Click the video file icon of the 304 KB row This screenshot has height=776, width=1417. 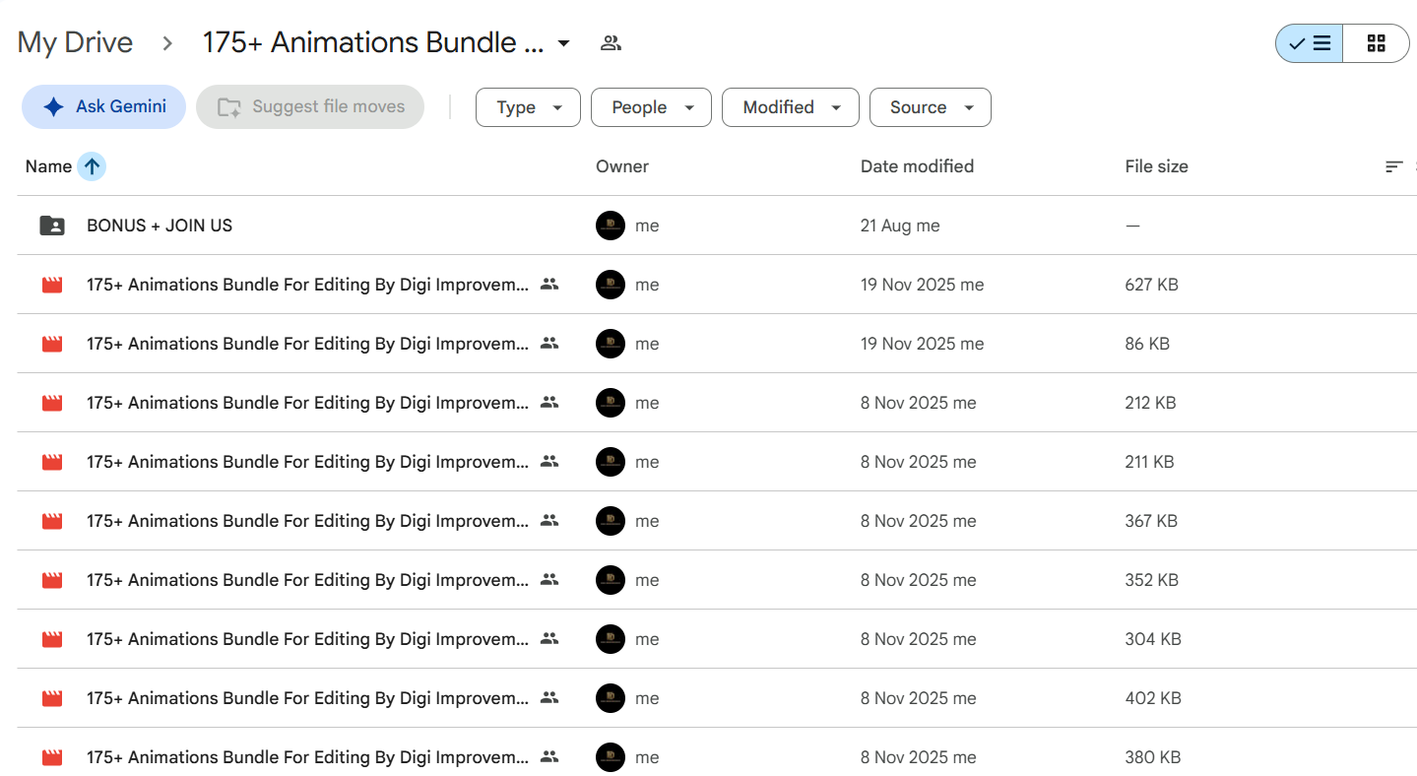coord(52,639)
